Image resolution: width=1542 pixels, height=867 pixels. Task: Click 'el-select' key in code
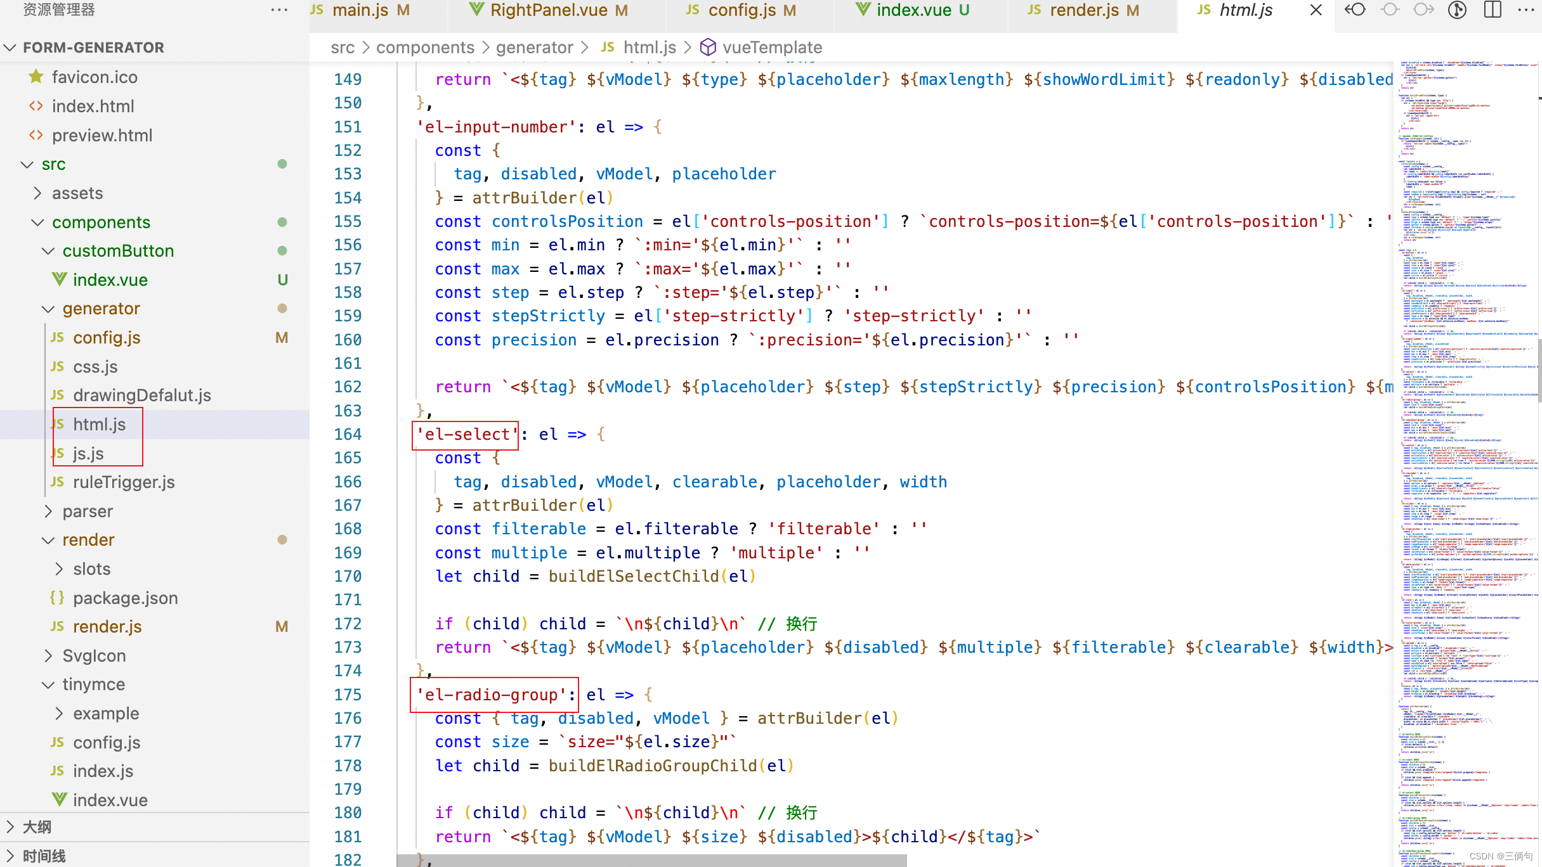click(467, 435)
